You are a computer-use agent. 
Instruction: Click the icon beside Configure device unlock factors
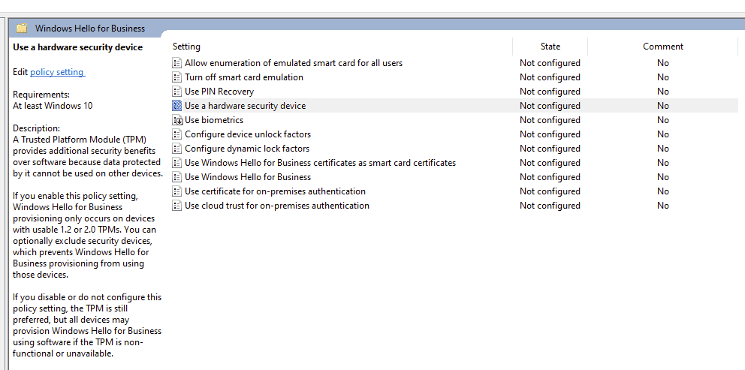(177, 134)
